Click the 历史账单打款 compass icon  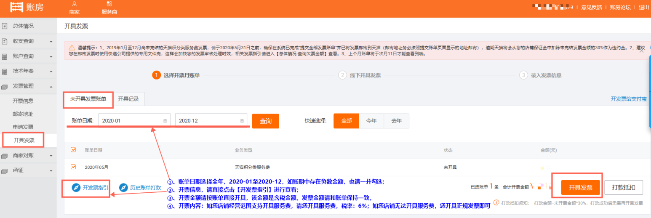coord(123,188)
